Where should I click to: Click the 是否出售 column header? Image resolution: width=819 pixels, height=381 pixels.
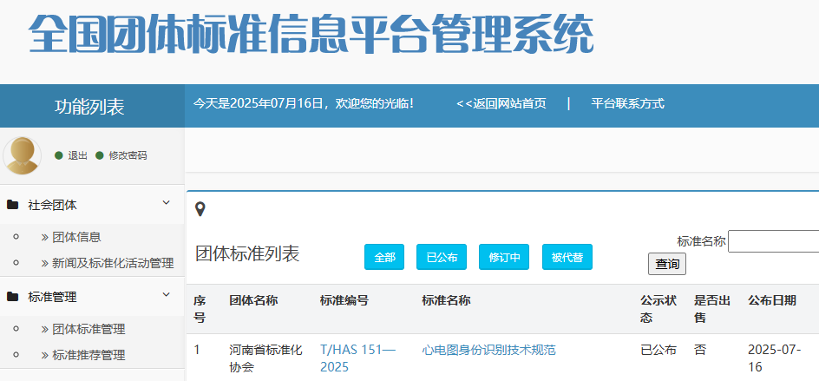(712, 309)
